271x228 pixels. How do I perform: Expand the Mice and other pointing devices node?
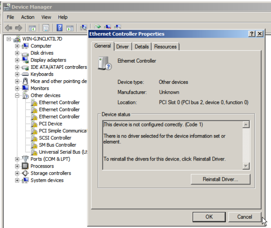click(17, 81)
